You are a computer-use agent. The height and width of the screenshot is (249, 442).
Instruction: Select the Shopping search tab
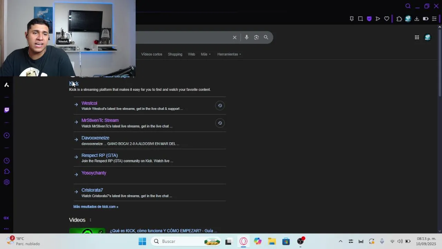coord(175,54)
